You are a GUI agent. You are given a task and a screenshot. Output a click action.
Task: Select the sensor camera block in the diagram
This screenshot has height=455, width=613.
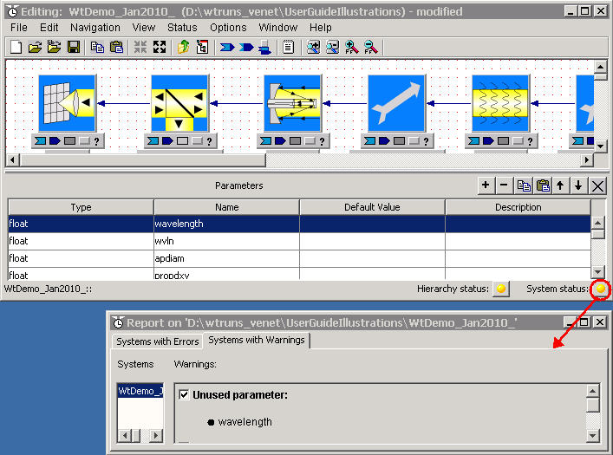[x=68, y=103]
